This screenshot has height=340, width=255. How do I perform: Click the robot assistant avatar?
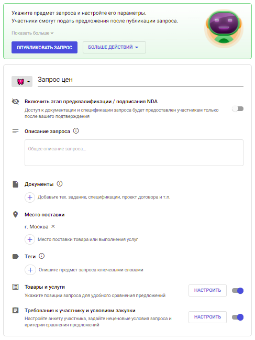[224, 28]
